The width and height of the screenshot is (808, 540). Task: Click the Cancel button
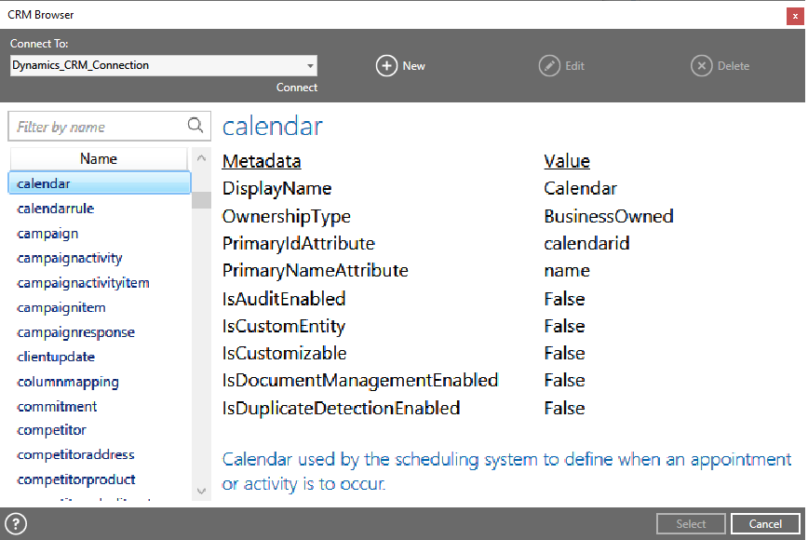pos(765,524)
